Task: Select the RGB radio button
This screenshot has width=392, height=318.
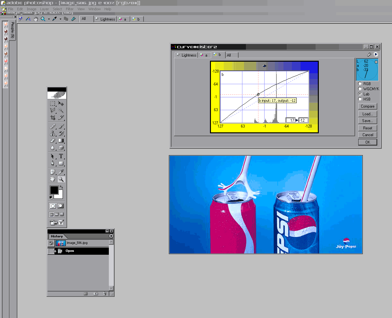Action: 360,84
